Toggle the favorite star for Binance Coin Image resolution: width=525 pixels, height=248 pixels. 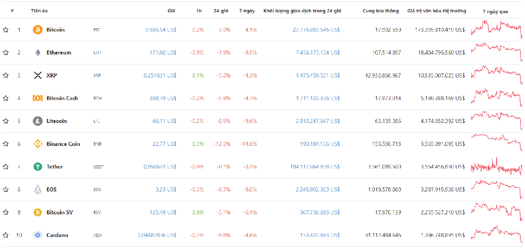click(6, 144)
